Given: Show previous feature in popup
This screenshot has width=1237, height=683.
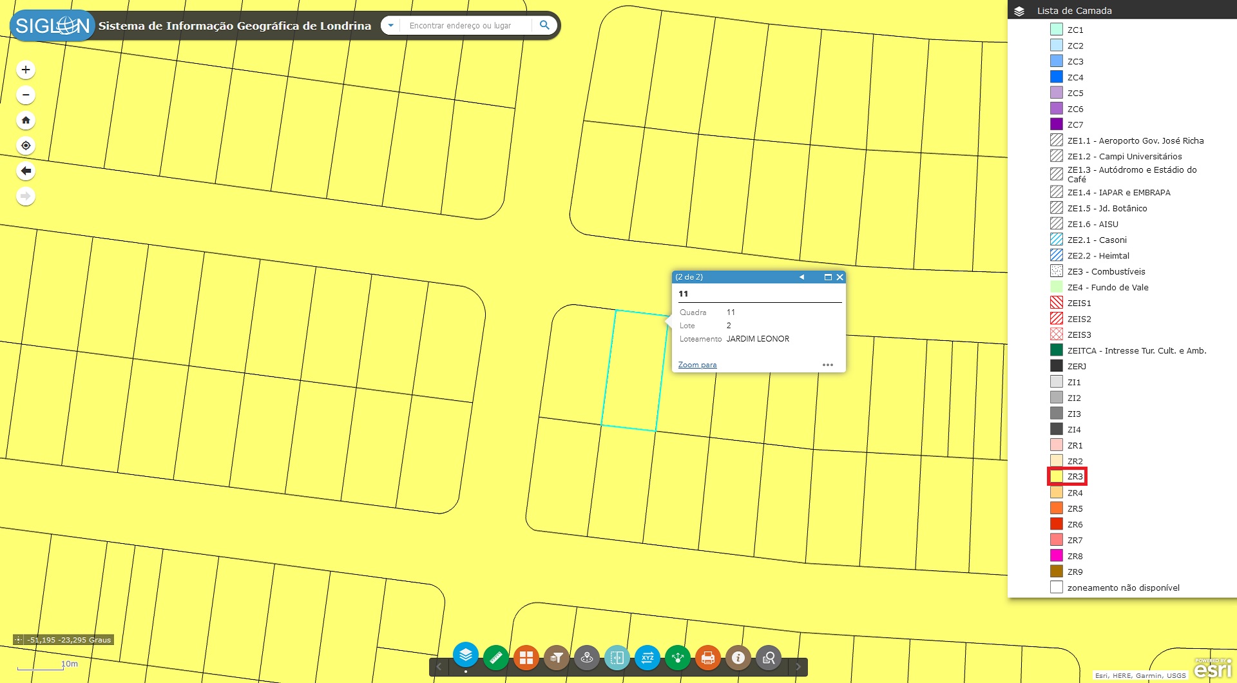Looking at the screenshot, I should pos(801,277).
